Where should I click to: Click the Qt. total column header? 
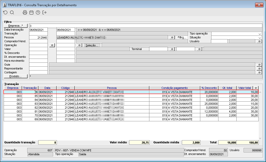point(227,88)
